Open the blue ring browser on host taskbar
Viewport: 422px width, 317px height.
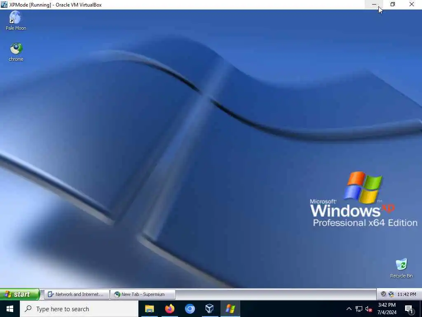tap(190, 309)
